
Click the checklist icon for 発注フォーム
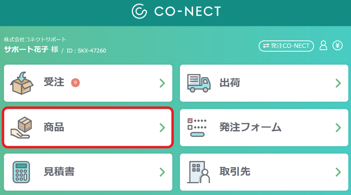(x=197, y=127)
